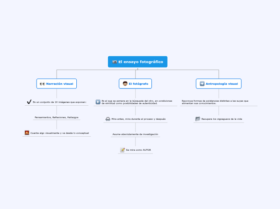Click the folder icon beside Recupera los zigzagueos
The image size is (280, 209).
[x=198, y=119]
